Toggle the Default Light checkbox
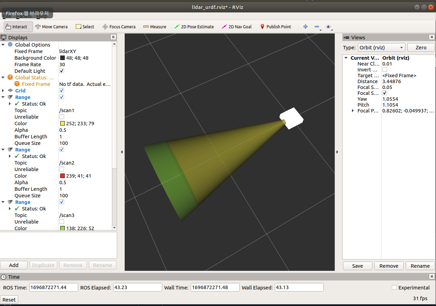Image resolution: width=436 pixels, height=306 pixels. click(62, 71)
